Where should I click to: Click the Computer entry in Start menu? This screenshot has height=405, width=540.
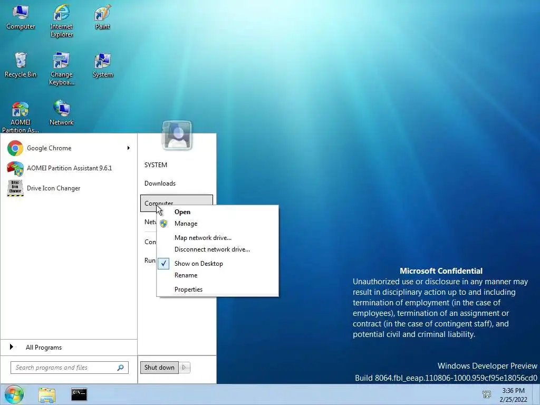point(177,203)
